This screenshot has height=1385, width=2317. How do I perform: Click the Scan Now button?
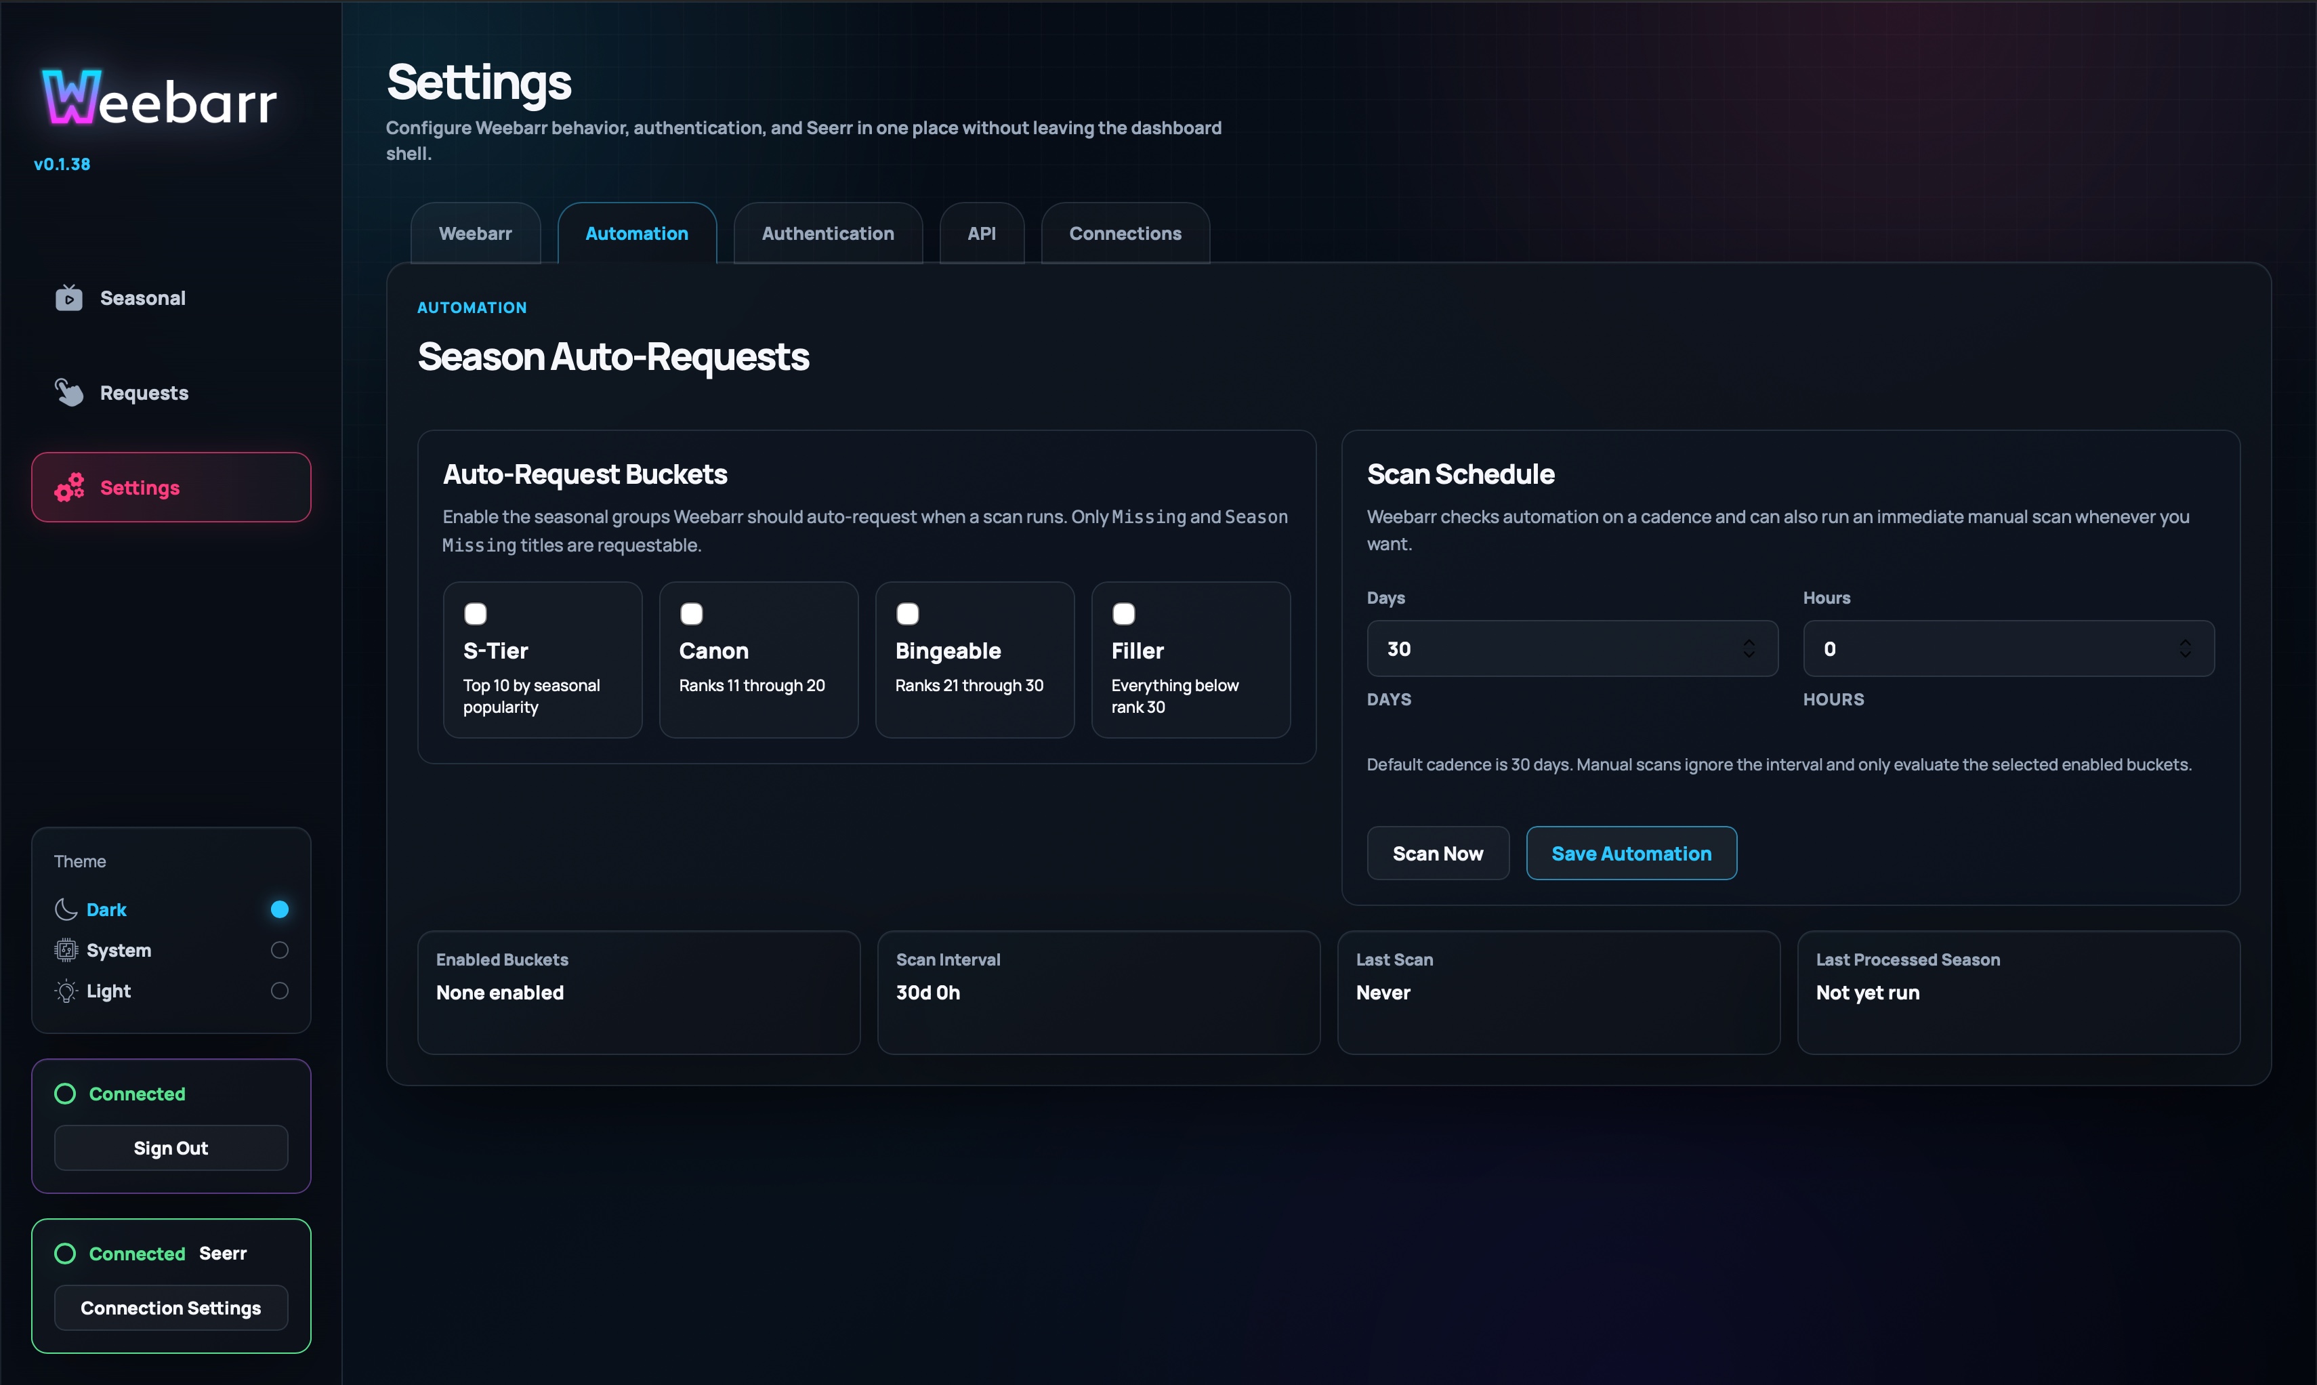[x=1438, y=853]
